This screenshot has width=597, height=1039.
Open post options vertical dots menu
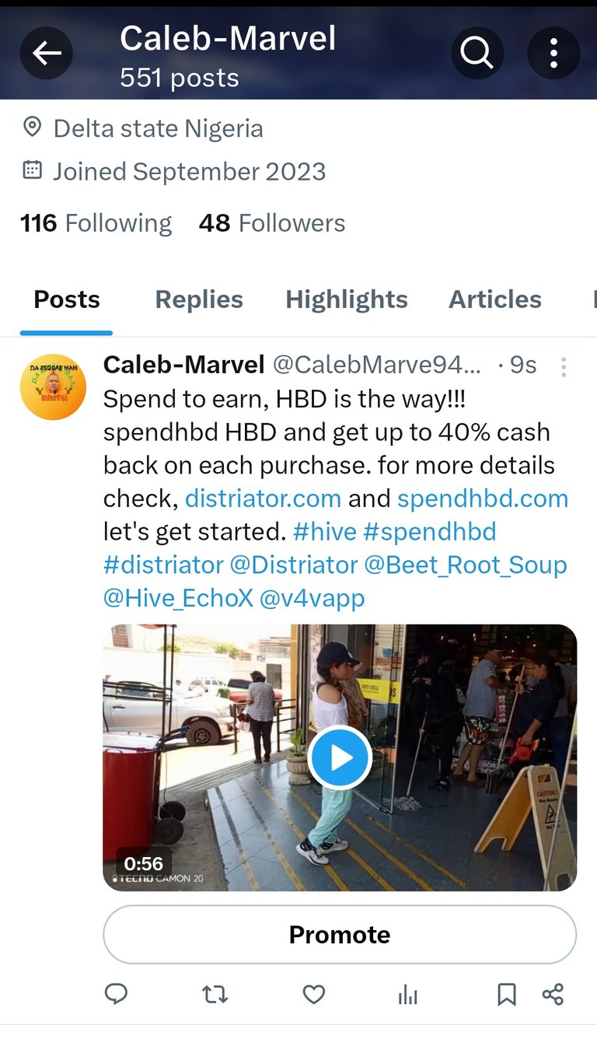pyautogui.click(x=564, y=366)
